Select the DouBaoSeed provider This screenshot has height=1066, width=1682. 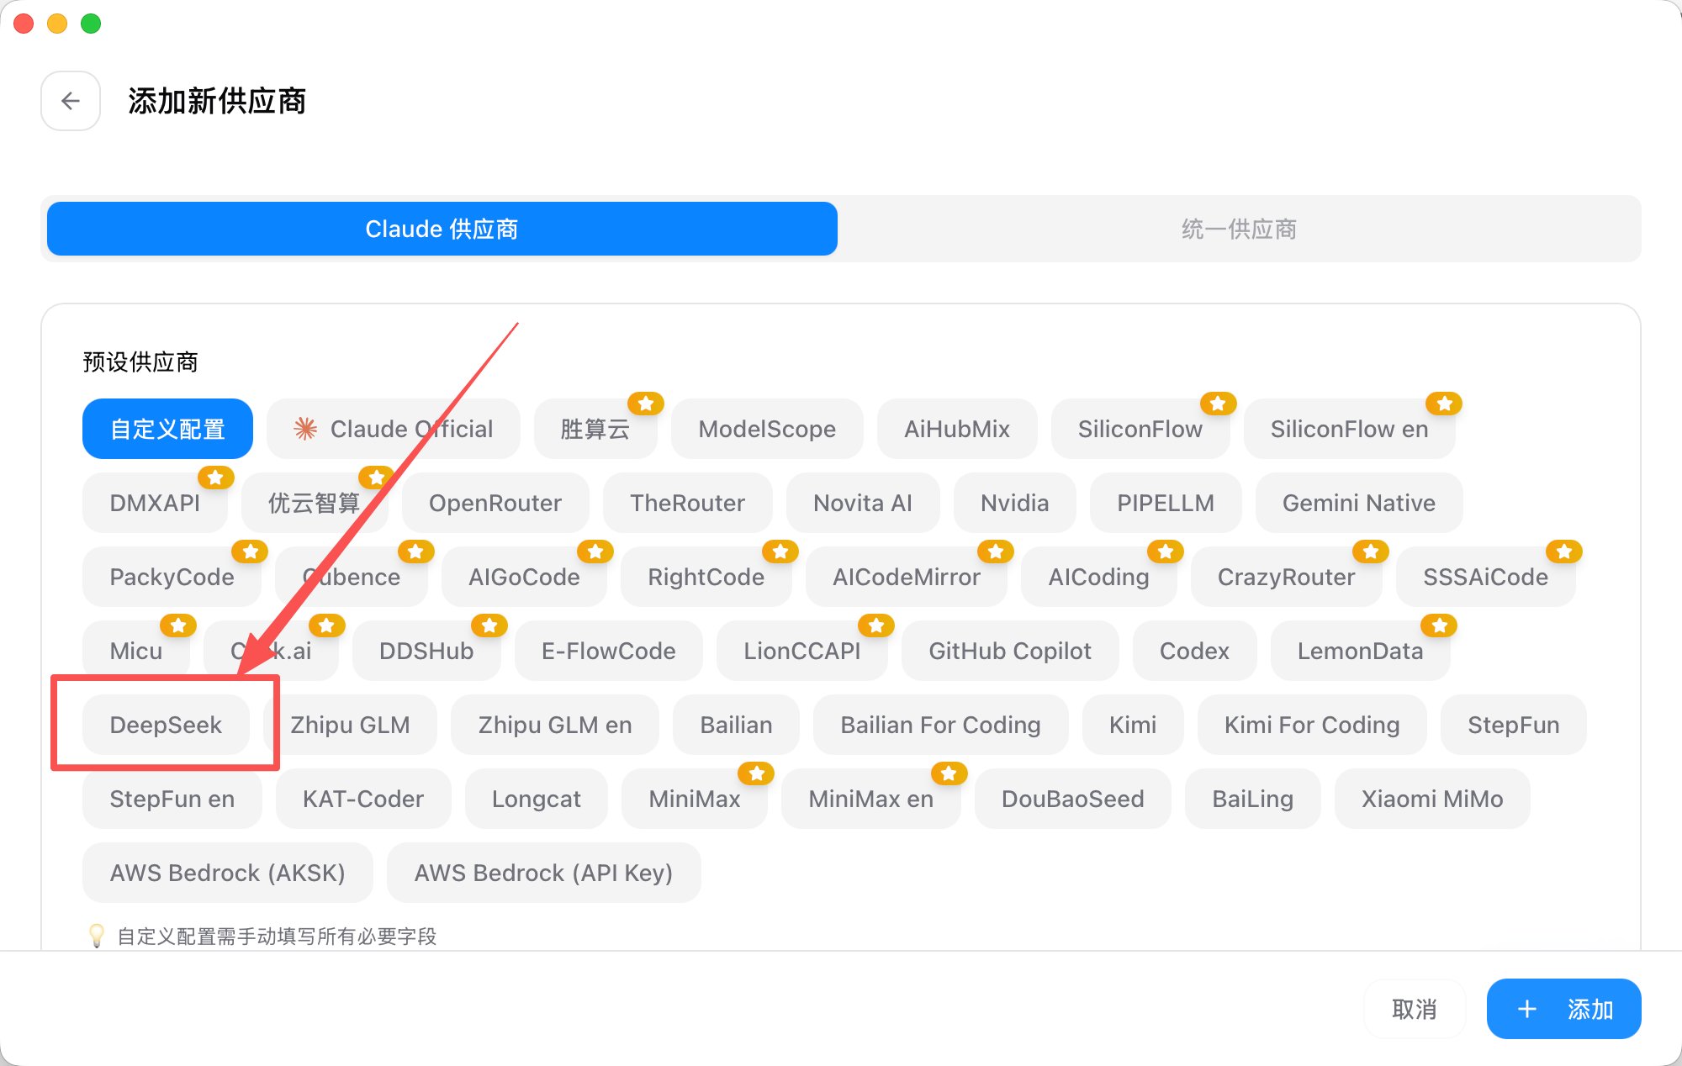coord(1073,799)
